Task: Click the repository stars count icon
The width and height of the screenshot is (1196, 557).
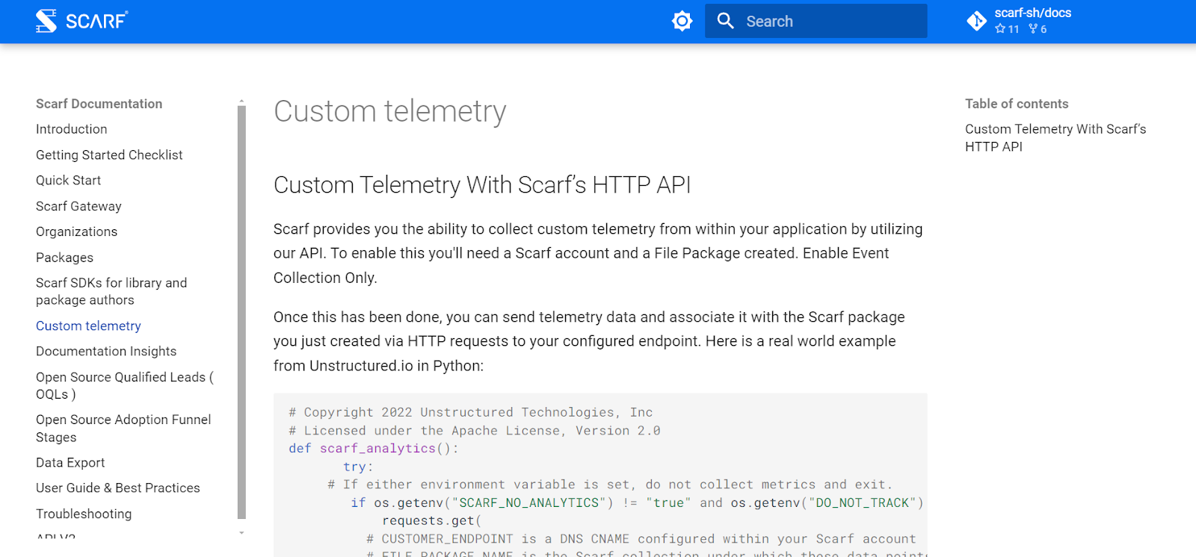Action: coord(1000,29)
